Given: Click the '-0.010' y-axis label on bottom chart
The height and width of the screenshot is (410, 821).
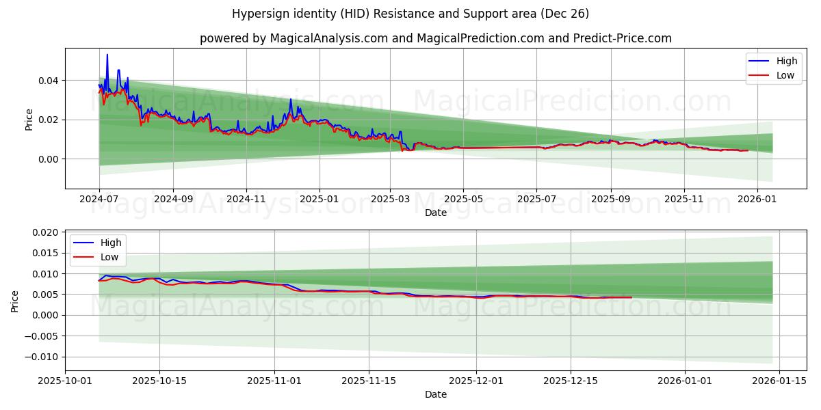Looking at the screenshot, I should pyautogui.click(x=42, y=357).
